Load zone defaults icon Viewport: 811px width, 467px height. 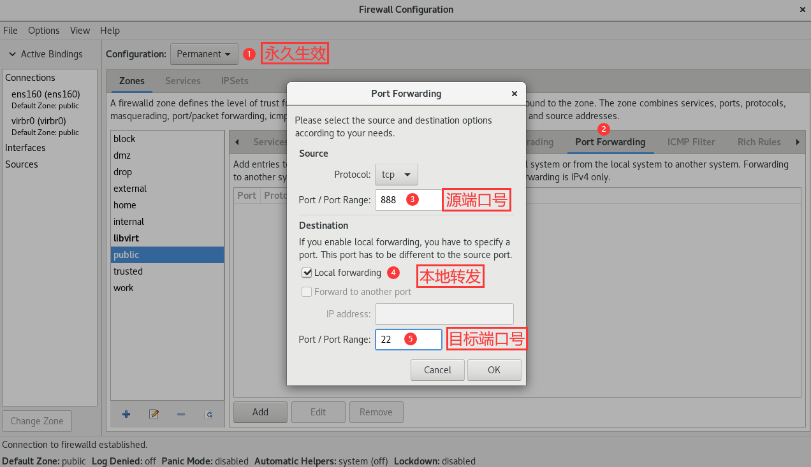tap(208, 413)
